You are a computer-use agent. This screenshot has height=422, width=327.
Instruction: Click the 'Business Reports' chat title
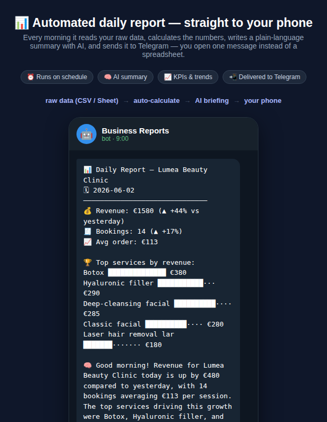pyautogui.click(x=136, y=131)
